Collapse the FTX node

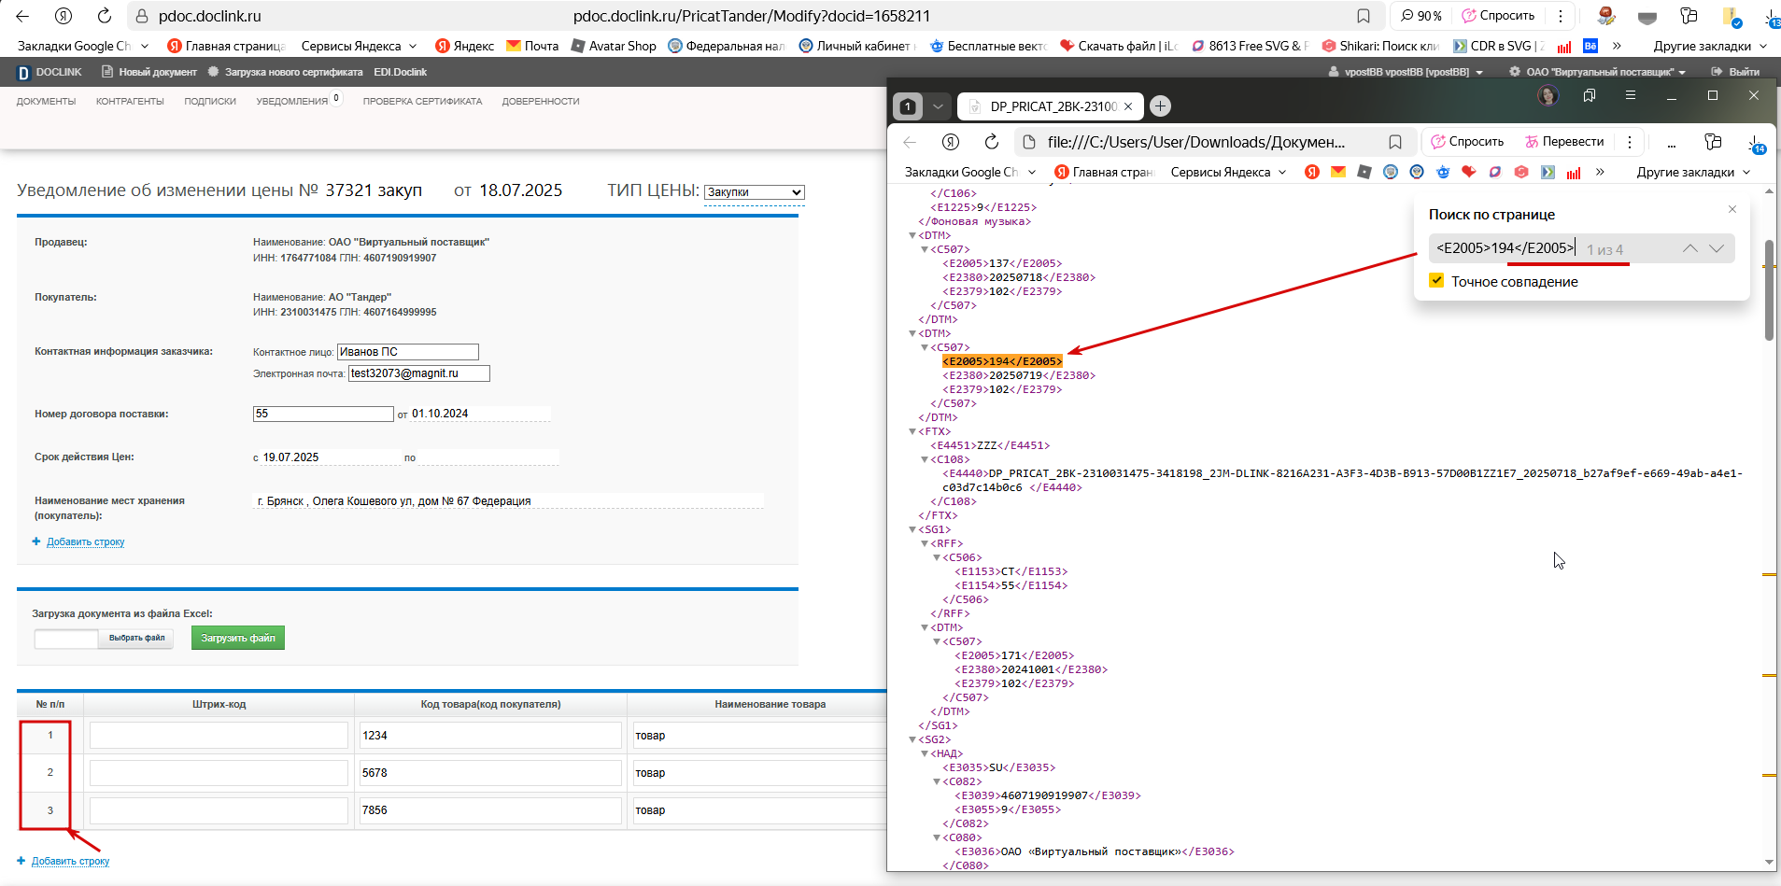click(x=912, y=431)
